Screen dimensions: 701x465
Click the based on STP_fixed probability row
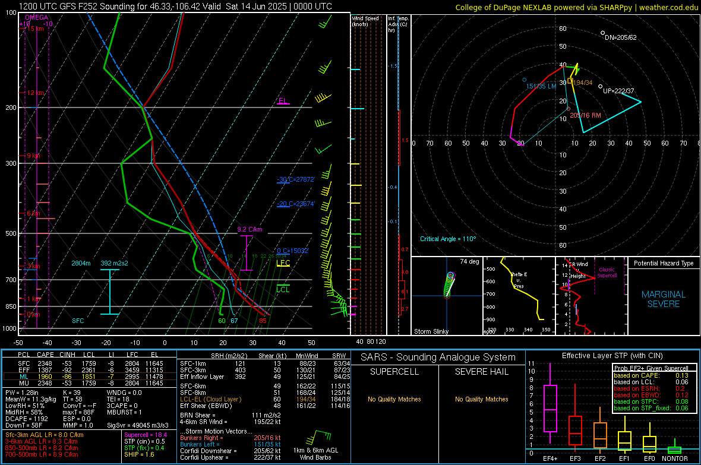click(x=651, y=408)
